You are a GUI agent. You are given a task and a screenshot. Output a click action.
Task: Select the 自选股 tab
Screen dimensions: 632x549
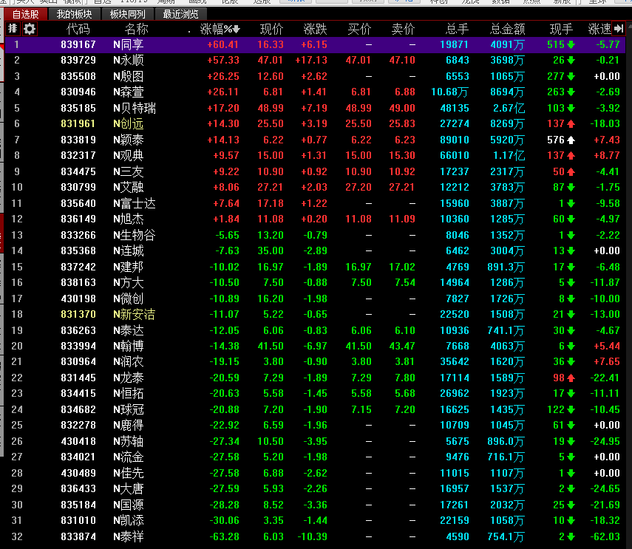(x=25, y=14)
